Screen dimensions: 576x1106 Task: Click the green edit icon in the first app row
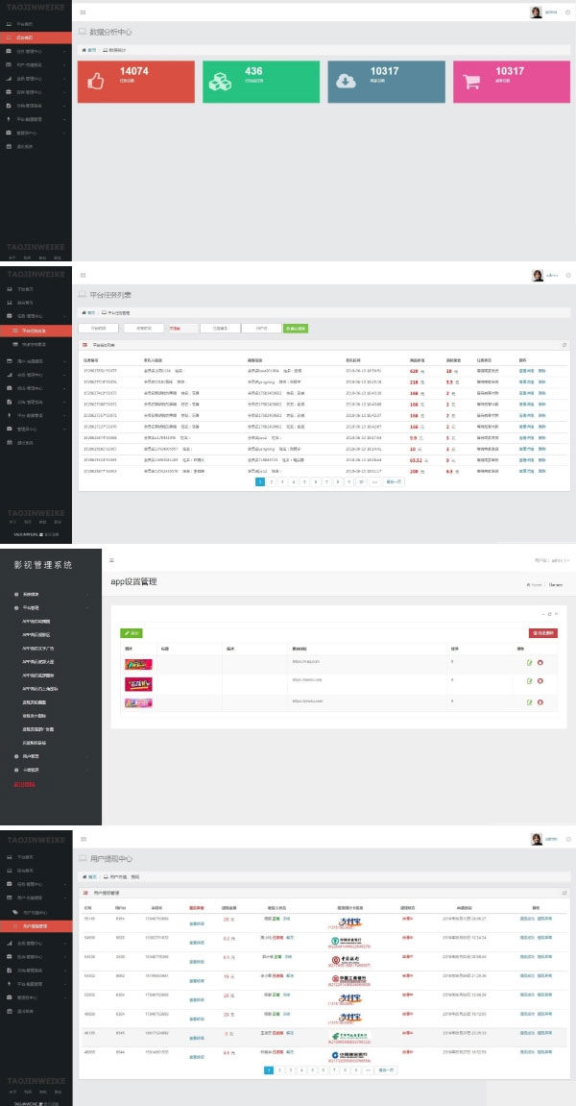click(530, 662)
